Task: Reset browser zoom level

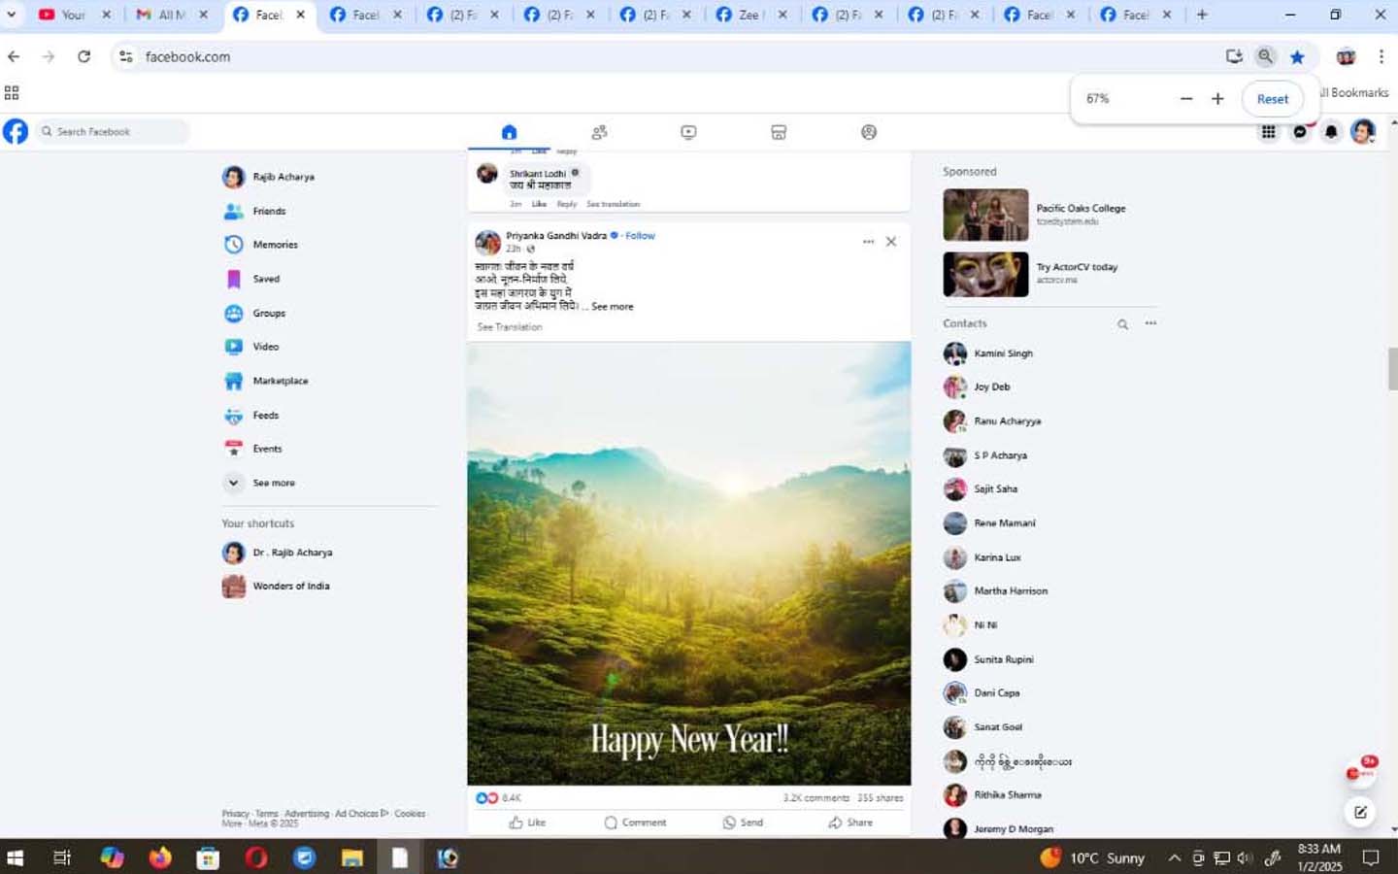Action: [1272, 99]
